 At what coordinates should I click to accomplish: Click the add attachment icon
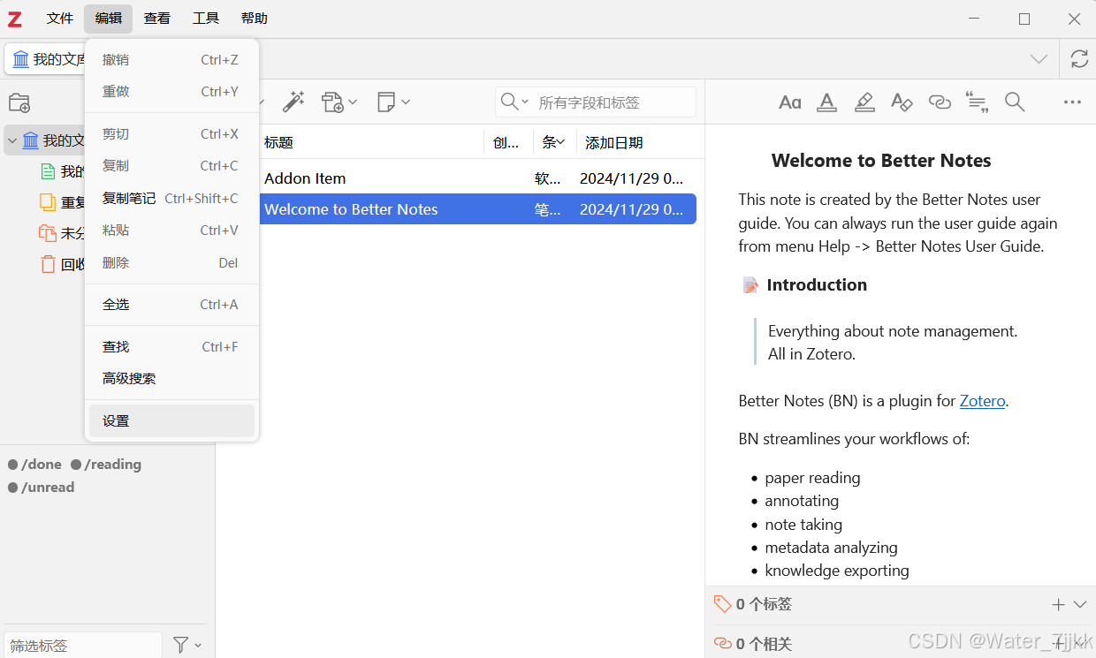pyautogui.click(x=332, y=102)
